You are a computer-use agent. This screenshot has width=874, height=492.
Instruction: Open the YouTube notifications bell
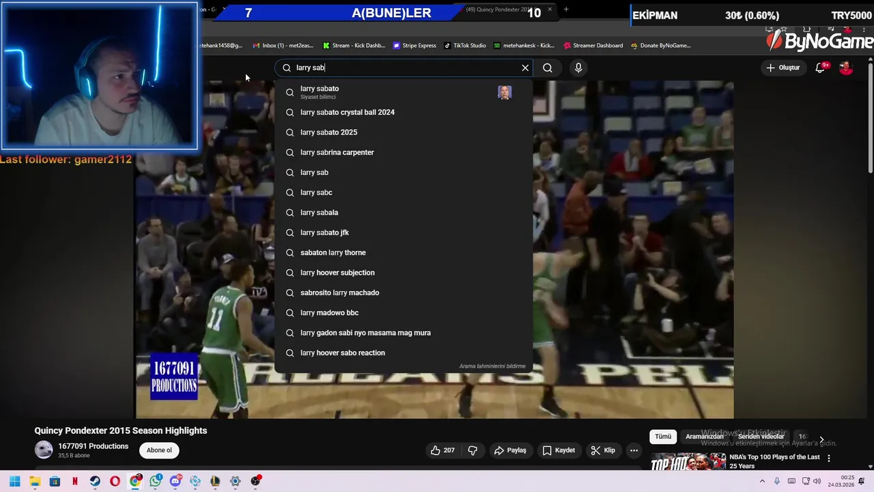pos(820,68)
